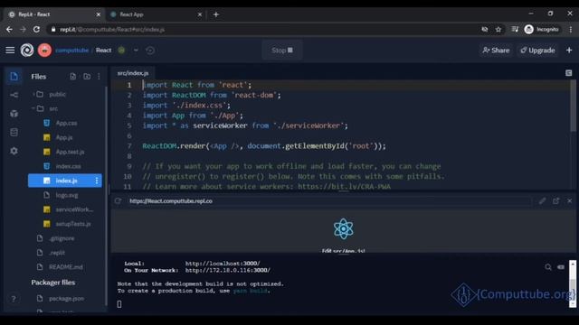The width and height of the screenshot is (579, 325).
Task: Click the Replit logo icon
Action: (x=27, y=51)
